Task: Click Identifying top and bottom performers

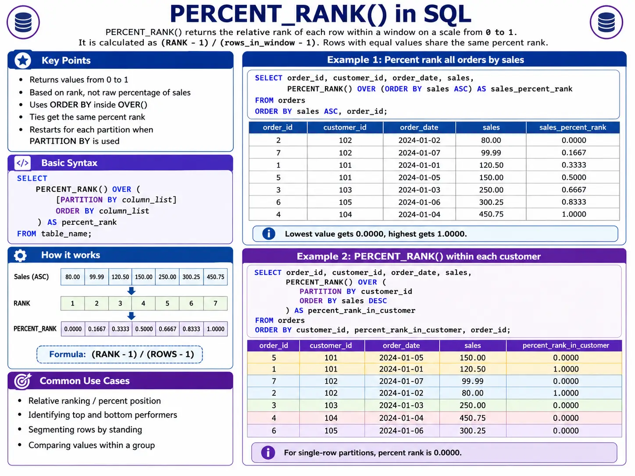Action: tap(103, 415)
